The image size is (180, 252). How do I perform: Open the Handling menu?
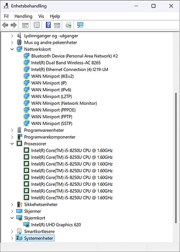coord(24,16)
